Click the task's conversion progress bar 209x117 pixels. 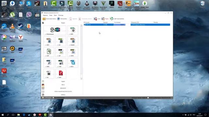point(120,25)
